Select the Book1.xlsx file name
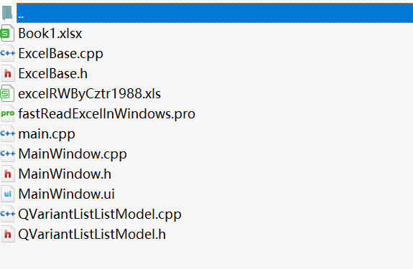413x269 pixels. click(x=50, y=34)
